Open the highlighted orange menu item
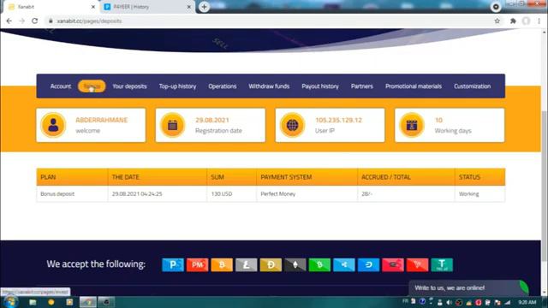 click(92, 86)
